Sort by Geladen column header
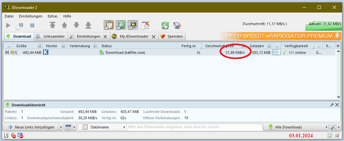 coord(257,46)
